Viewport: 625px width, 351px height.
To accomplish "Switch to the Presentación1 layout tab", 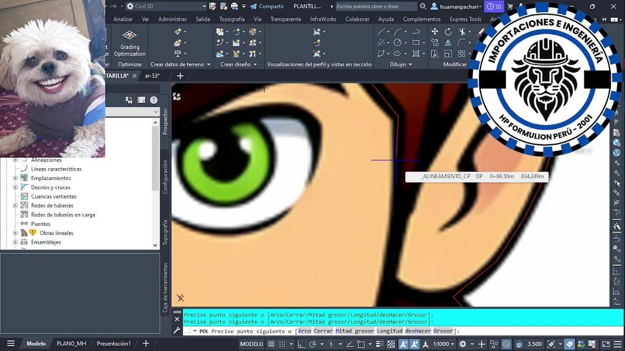I will 114,344.
